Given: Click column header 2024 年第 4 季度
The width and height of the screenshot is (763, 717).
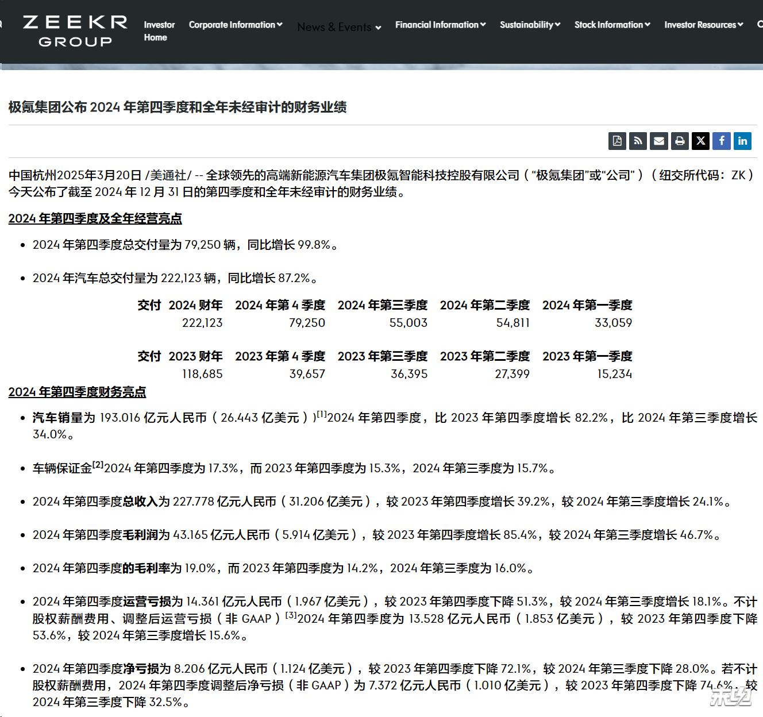Looking at the screenshot, I should pyautogui.click(x=280, y=305).
